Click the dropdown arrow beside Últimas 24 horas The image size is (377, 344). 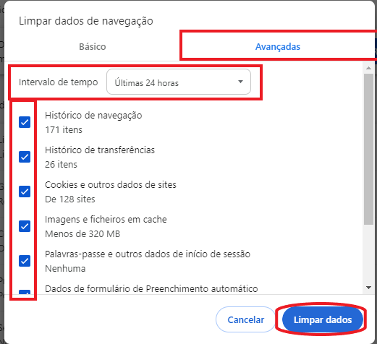240,82
